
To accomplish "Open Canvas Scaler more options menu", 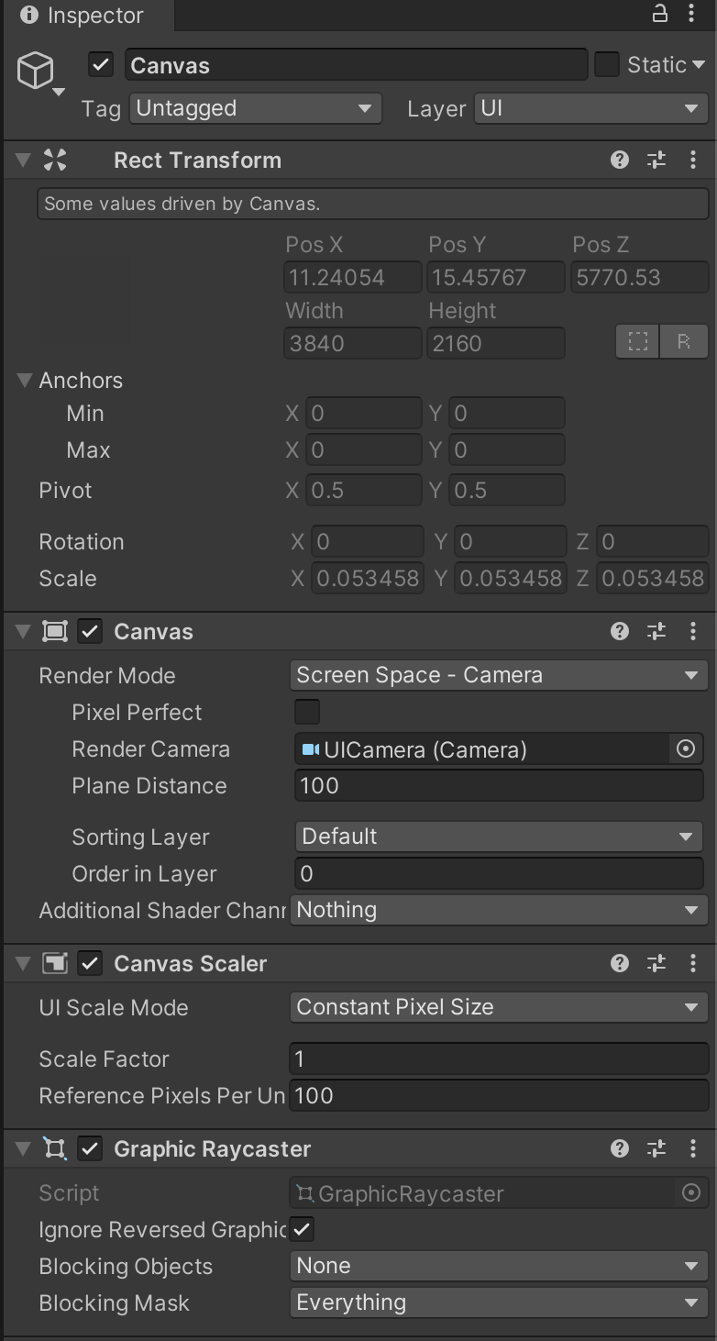I will click(693, 963).
